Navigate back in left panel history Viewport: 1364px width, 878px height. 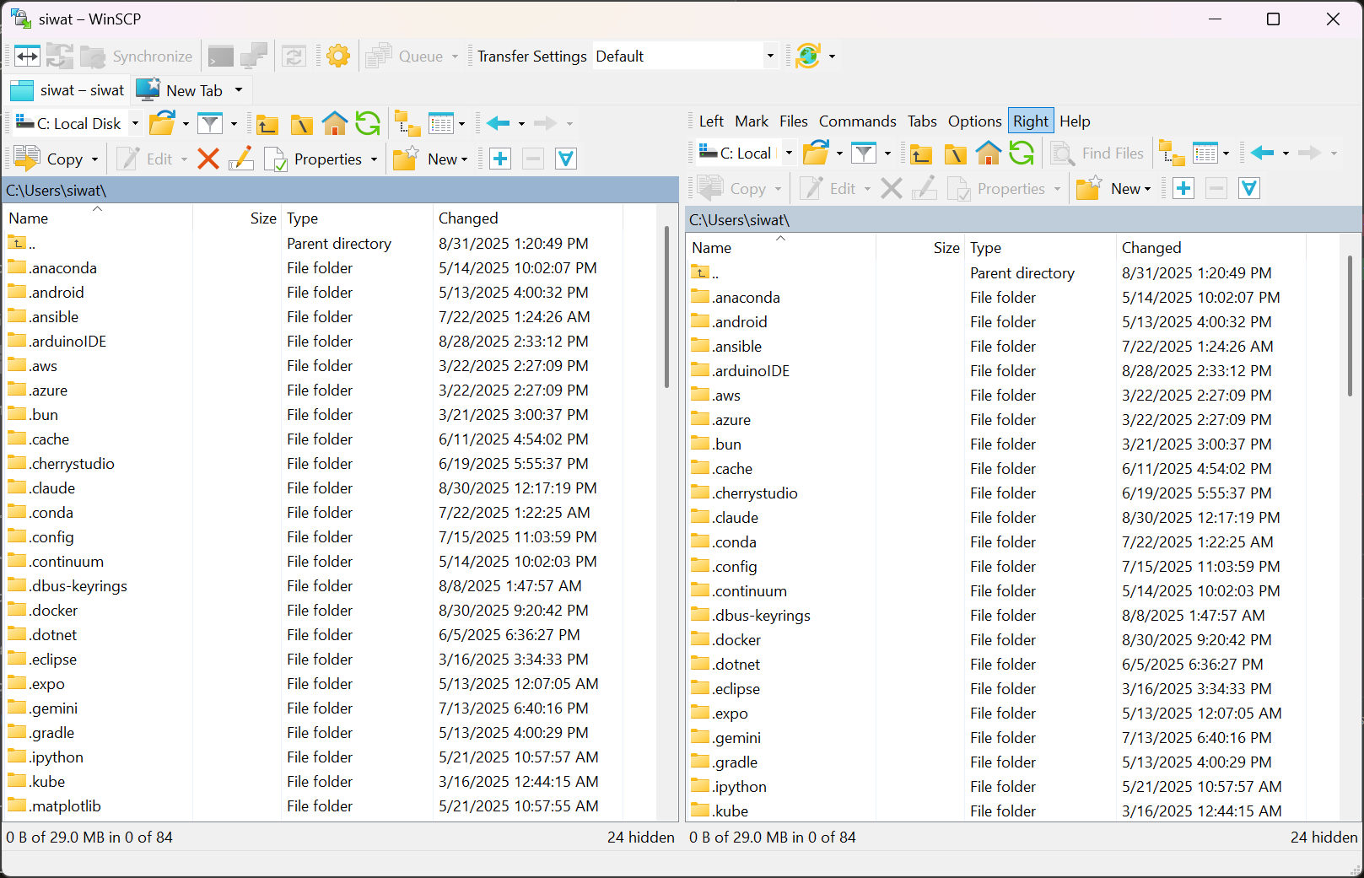click(499, 124)
